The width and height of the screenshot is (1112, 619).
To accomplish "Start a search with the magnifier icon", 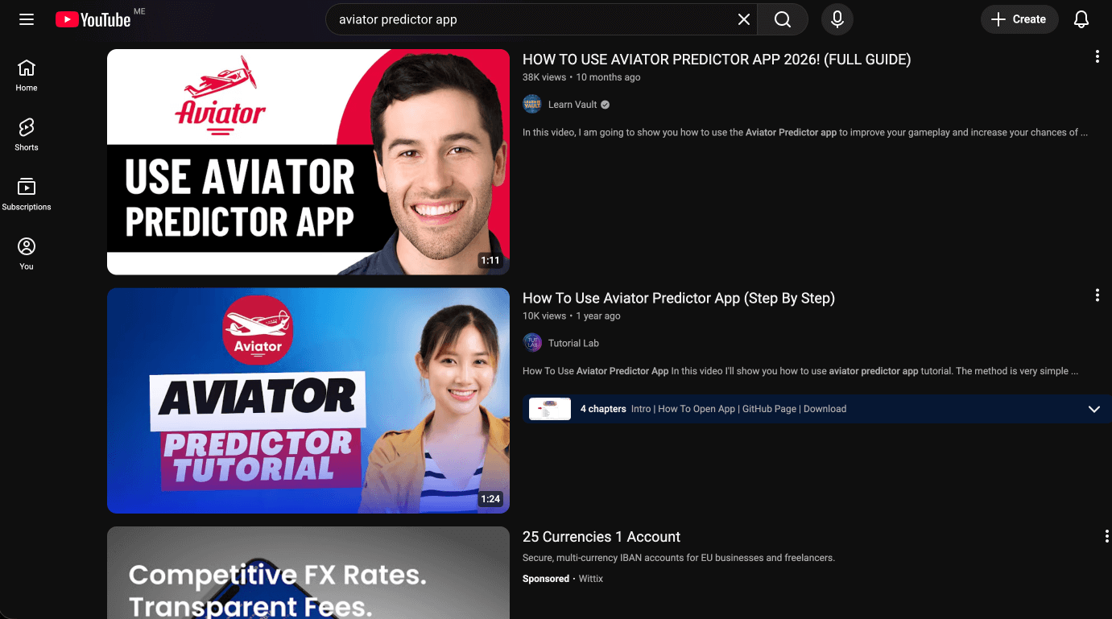I will 781,19.
